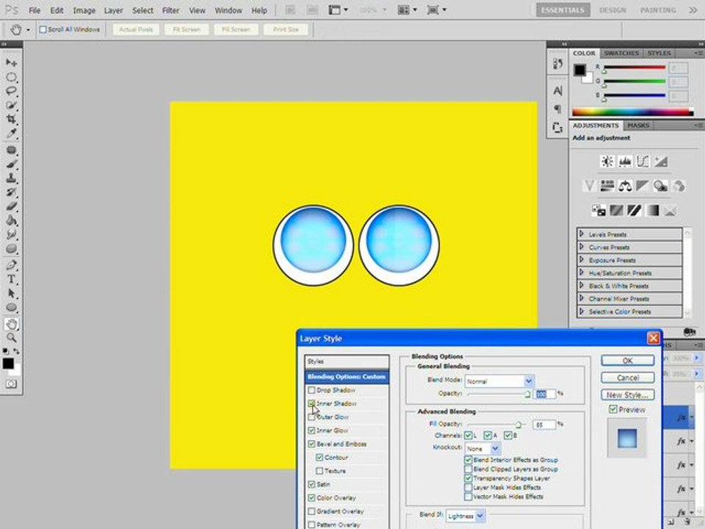Open the Filter menu

point(171,10)
